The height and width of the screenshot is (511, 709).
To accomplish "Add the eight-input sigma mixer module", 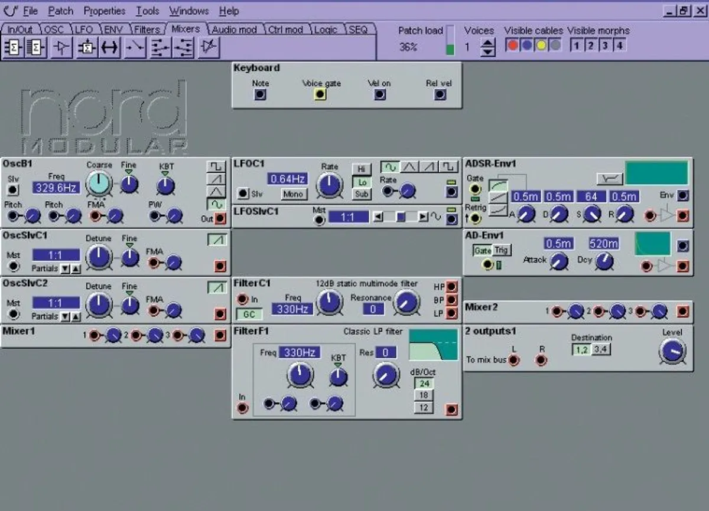I will tap(37, 47).
